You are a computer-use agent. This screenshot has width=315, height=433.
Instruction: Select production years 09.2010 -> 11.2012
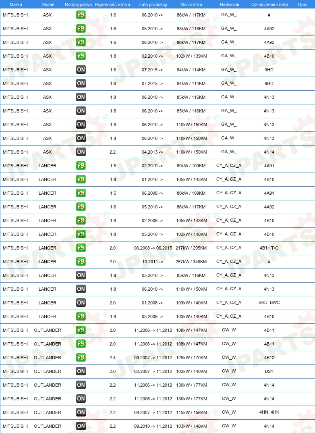coord(153,426)
